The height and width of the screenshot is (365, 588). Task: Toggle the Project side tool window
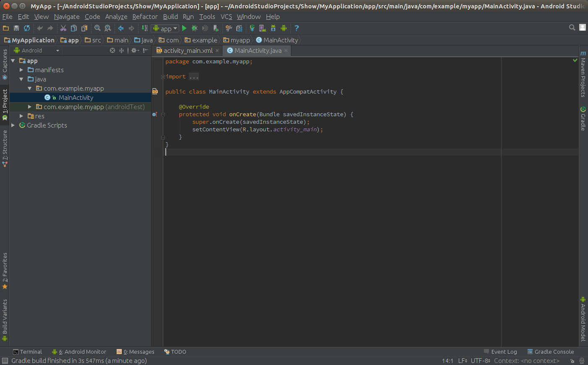point(5,104)
